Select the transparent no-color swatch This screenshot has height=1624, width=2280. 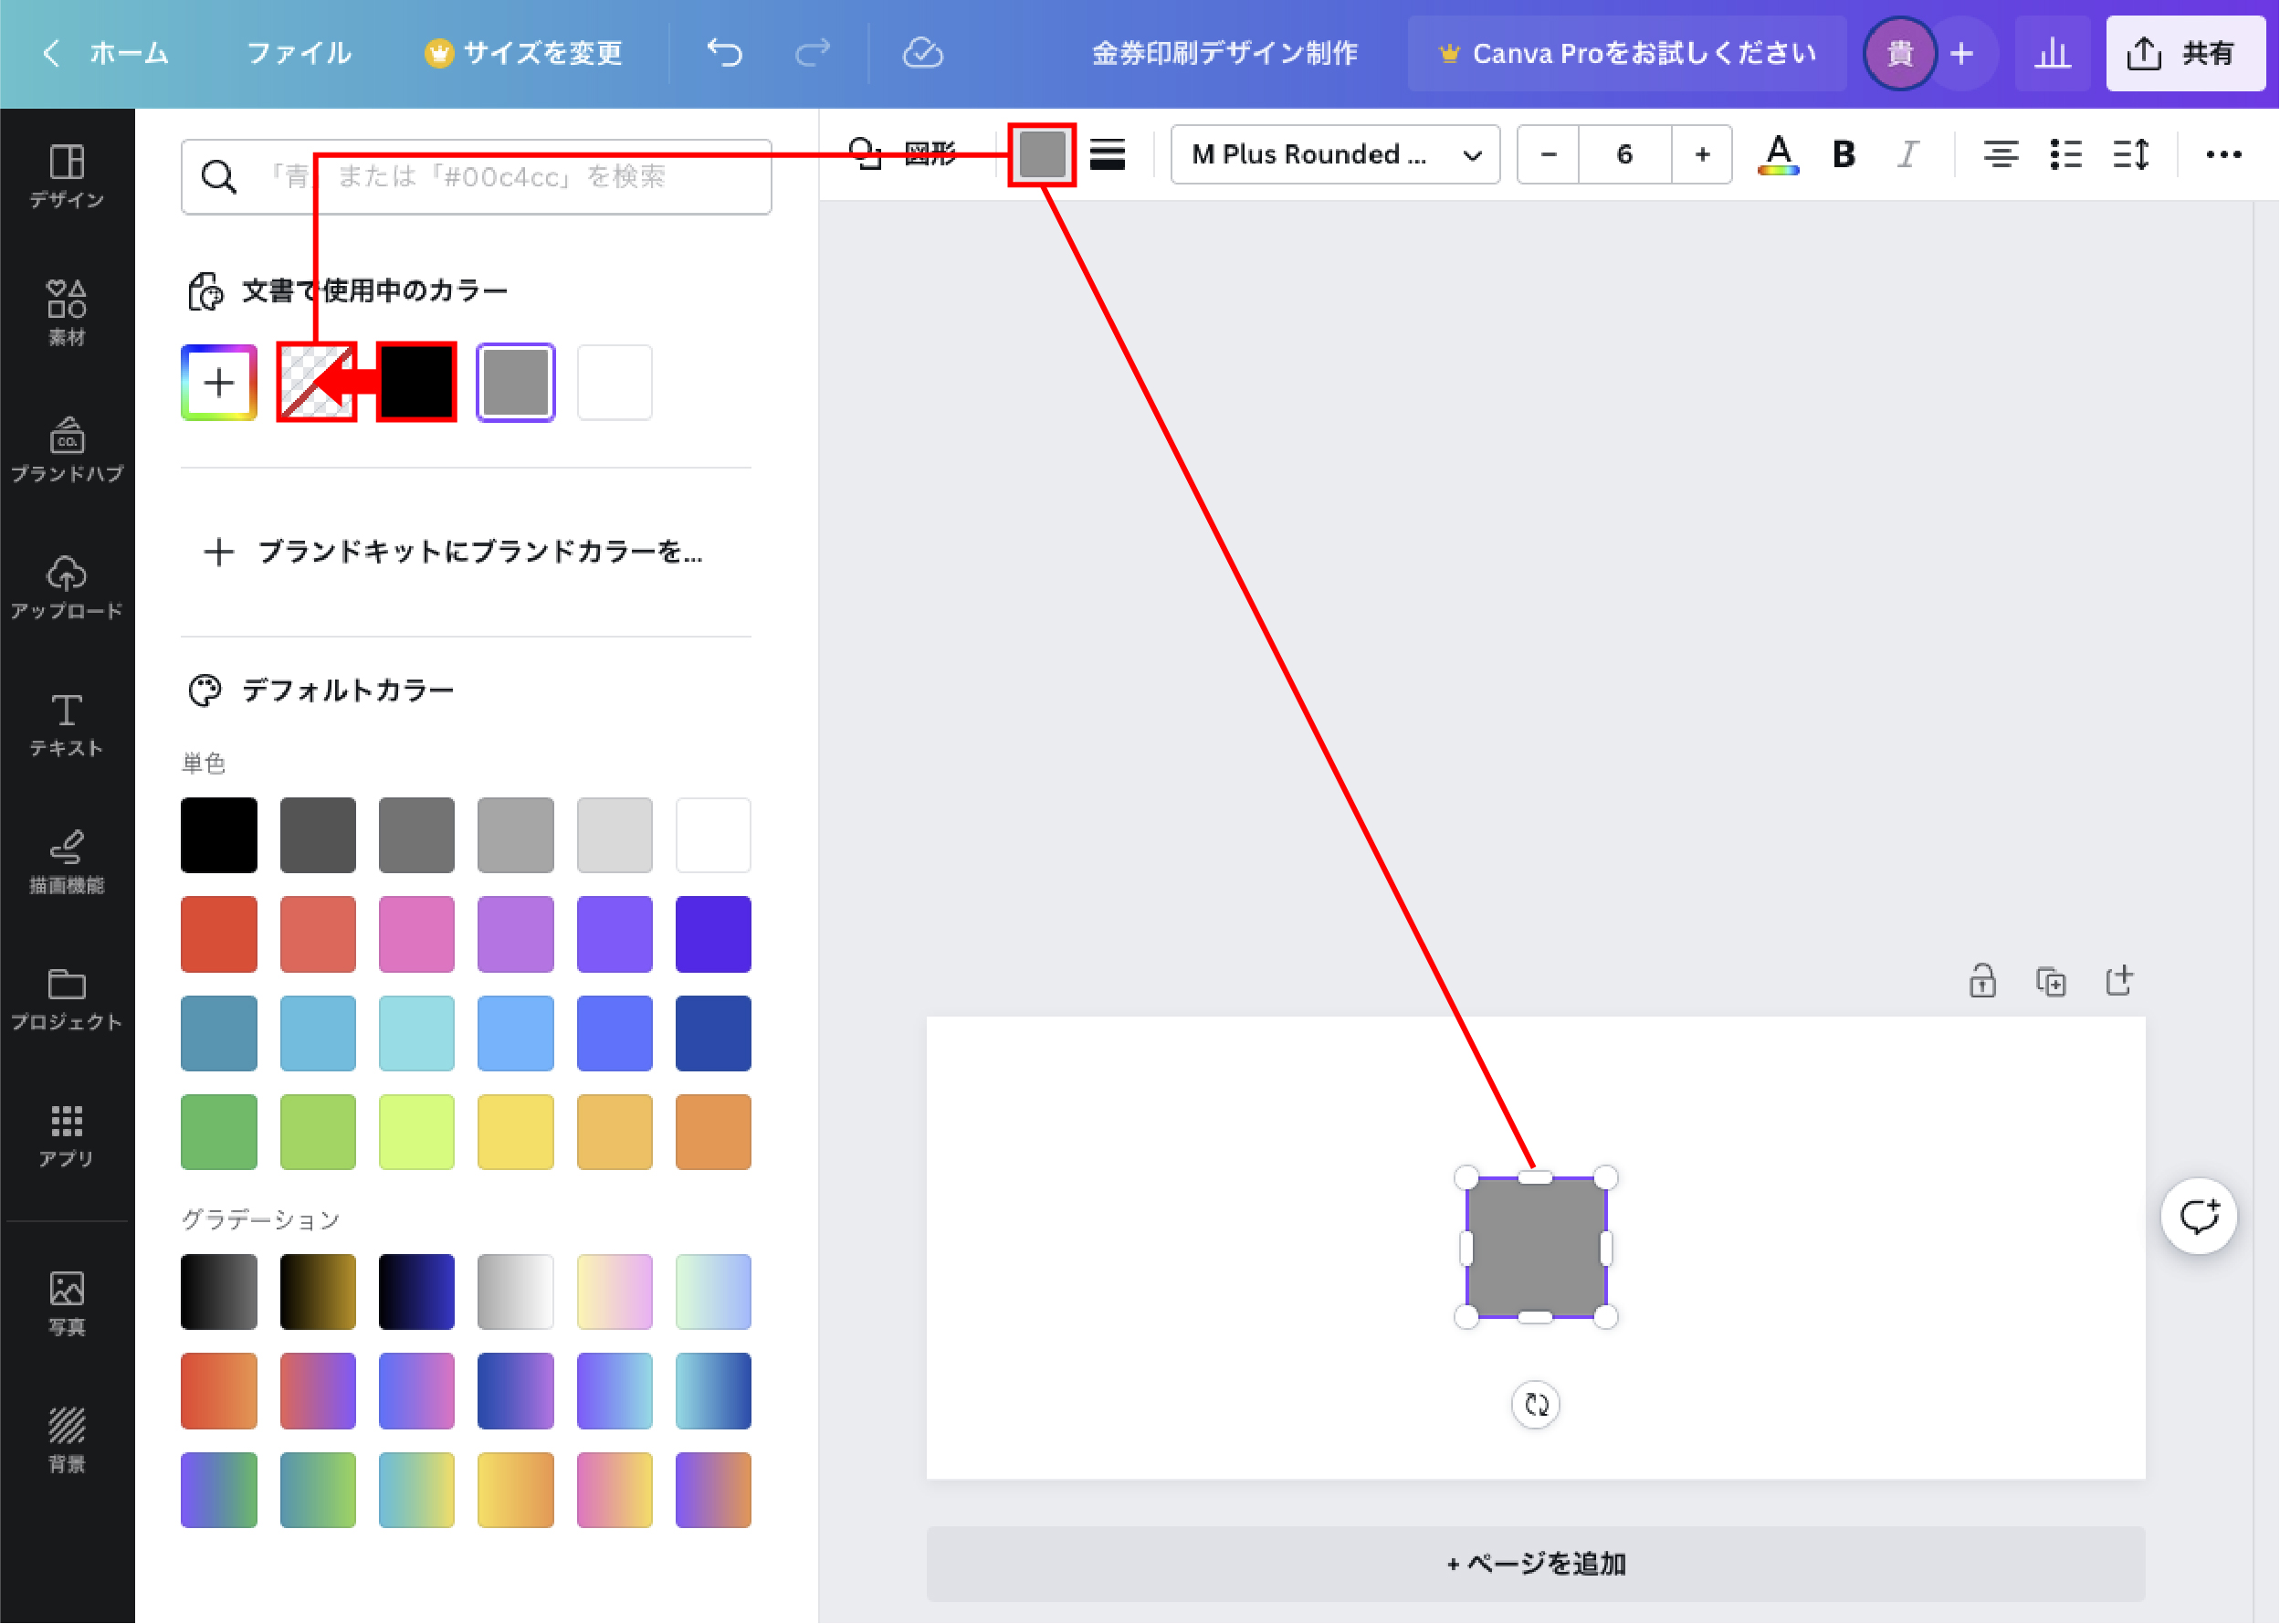click(317, 382)
